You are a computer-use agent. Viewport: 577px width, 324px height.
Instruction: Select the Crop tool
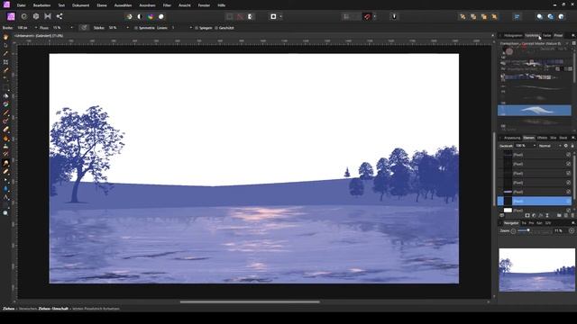(x=5, y=62)
